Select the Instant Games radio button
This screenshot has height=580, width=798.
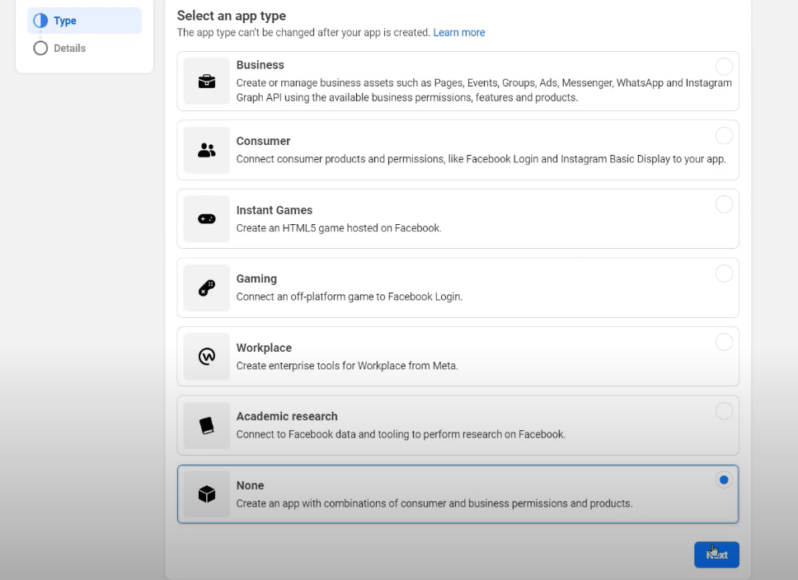pyautogui.click(x=724, y=204)
